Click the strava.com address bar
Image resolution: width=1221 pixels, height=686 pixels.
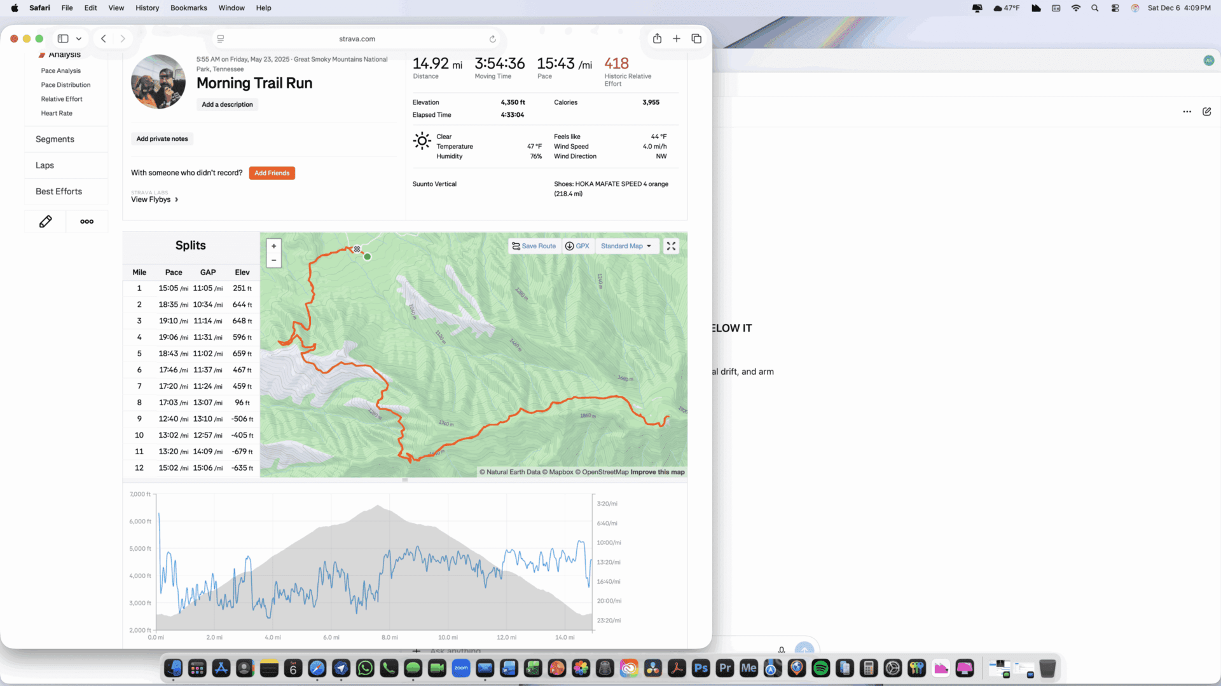click(x=357, y=39)
